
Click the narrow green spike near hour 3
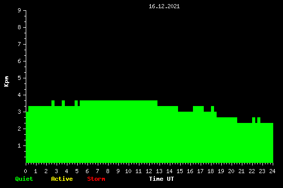(53, 103)
